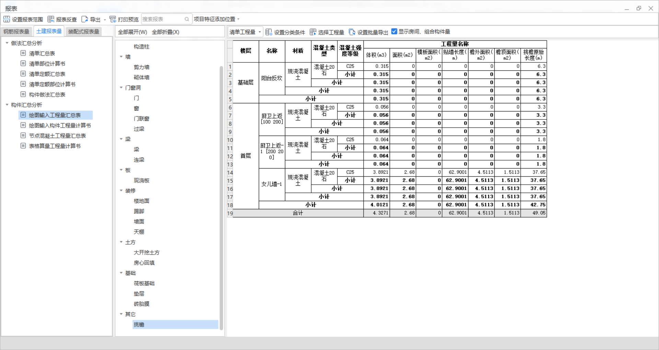Click the 设置报表范围 button label
This screenshot has height=350, width=659.
tap(27, 20)
